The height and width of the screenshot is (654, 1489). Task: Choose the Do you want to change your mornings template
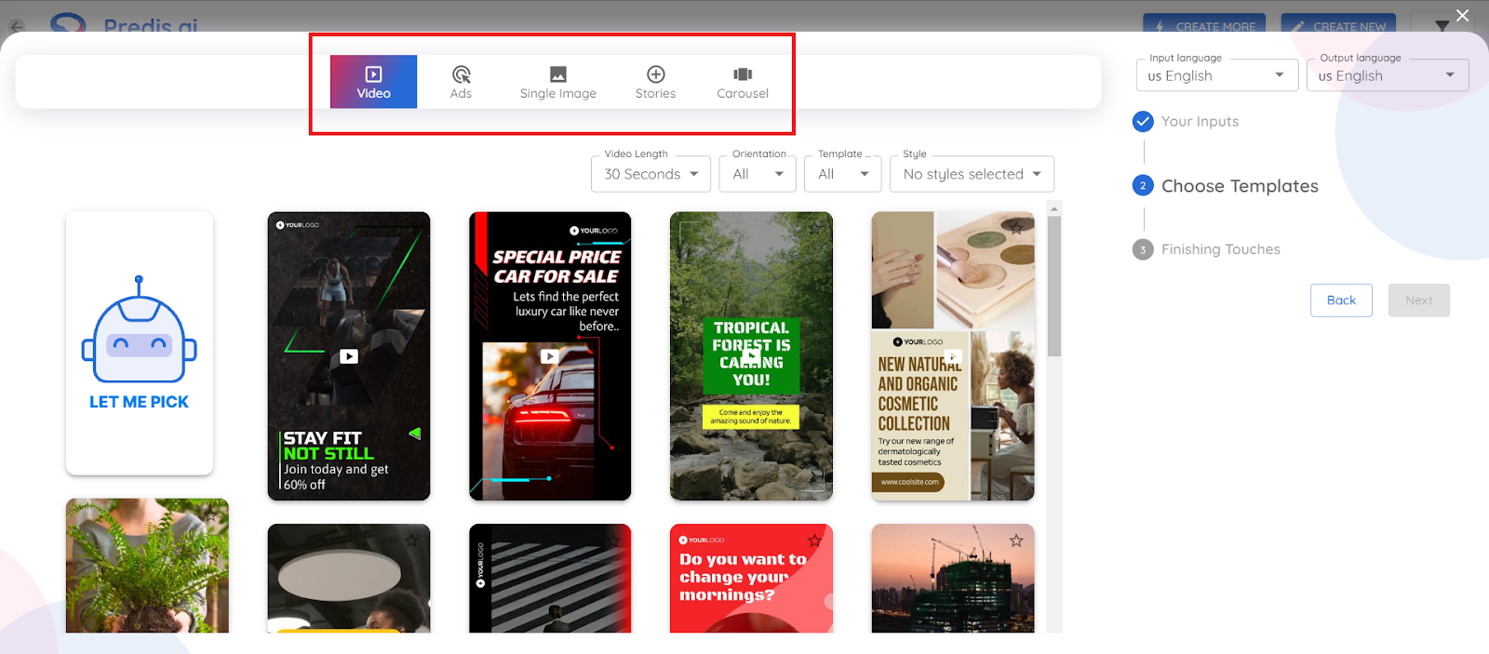pyautogui.click(x=751, y=579)
